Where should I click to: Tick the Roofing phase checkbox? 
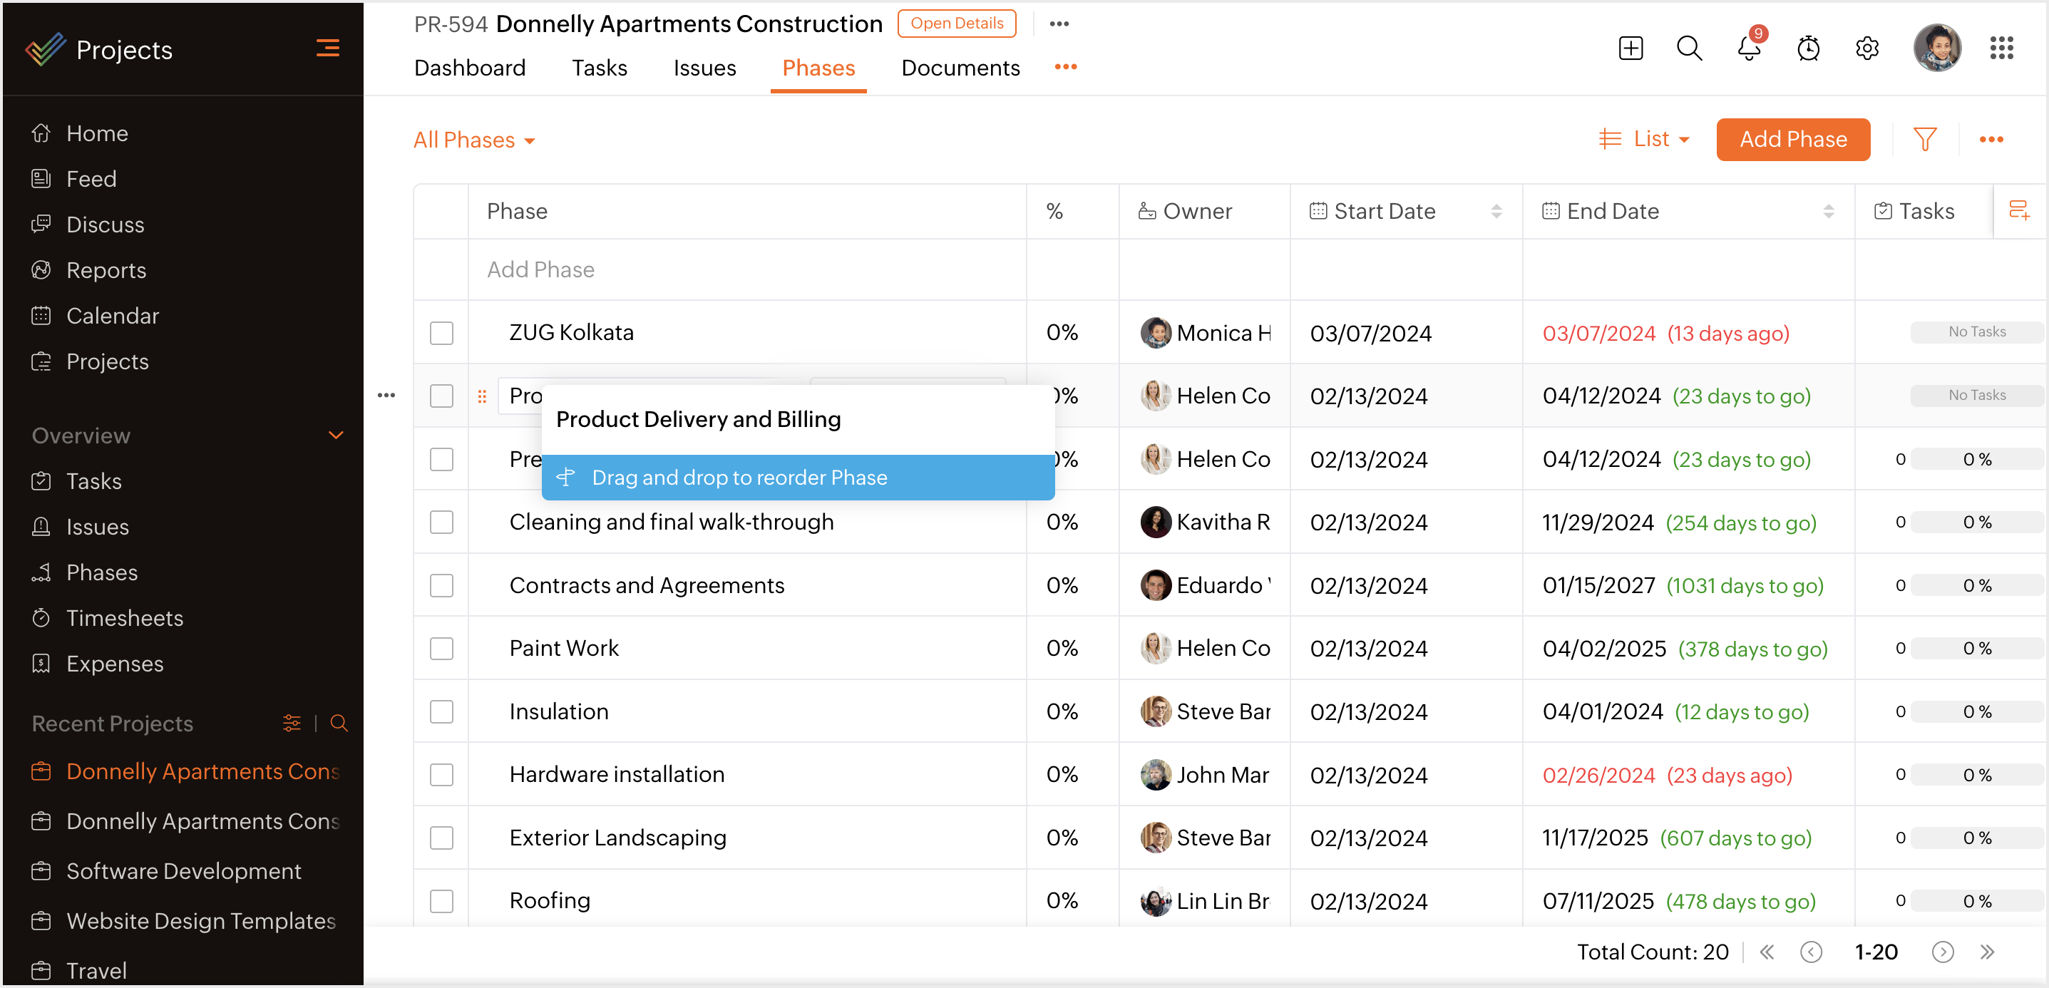441,900
